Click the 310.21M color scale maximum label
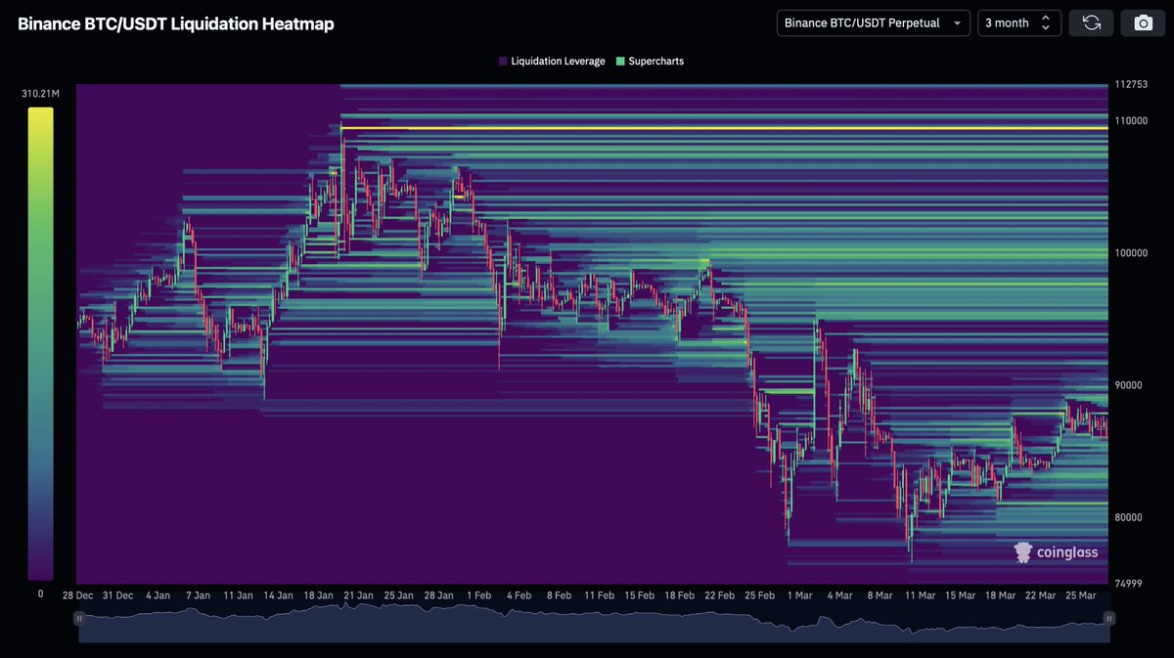 click(40, 94)
